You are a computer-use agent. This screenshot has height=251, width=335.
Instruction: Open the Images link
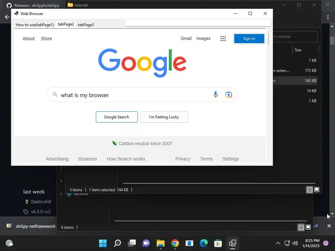click(x=203, y=39)
